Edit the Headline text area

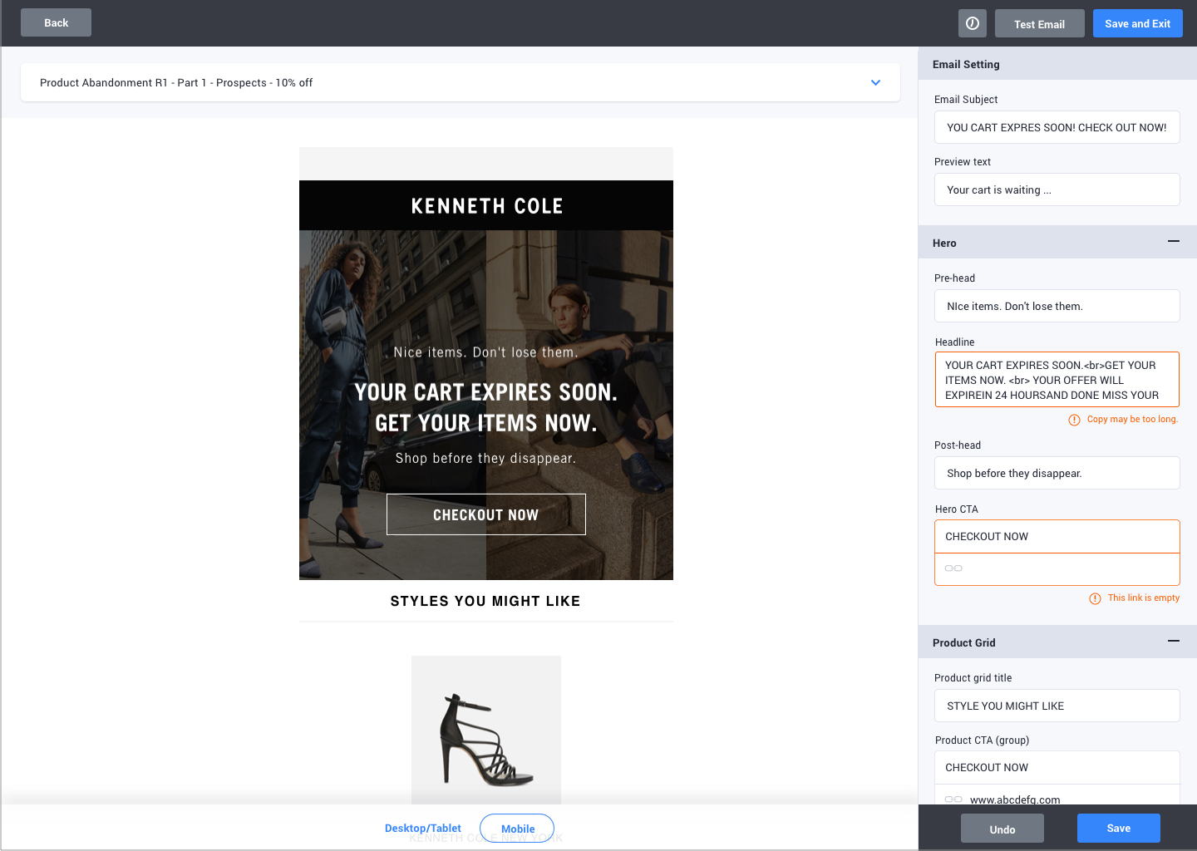coord(1057,380)
